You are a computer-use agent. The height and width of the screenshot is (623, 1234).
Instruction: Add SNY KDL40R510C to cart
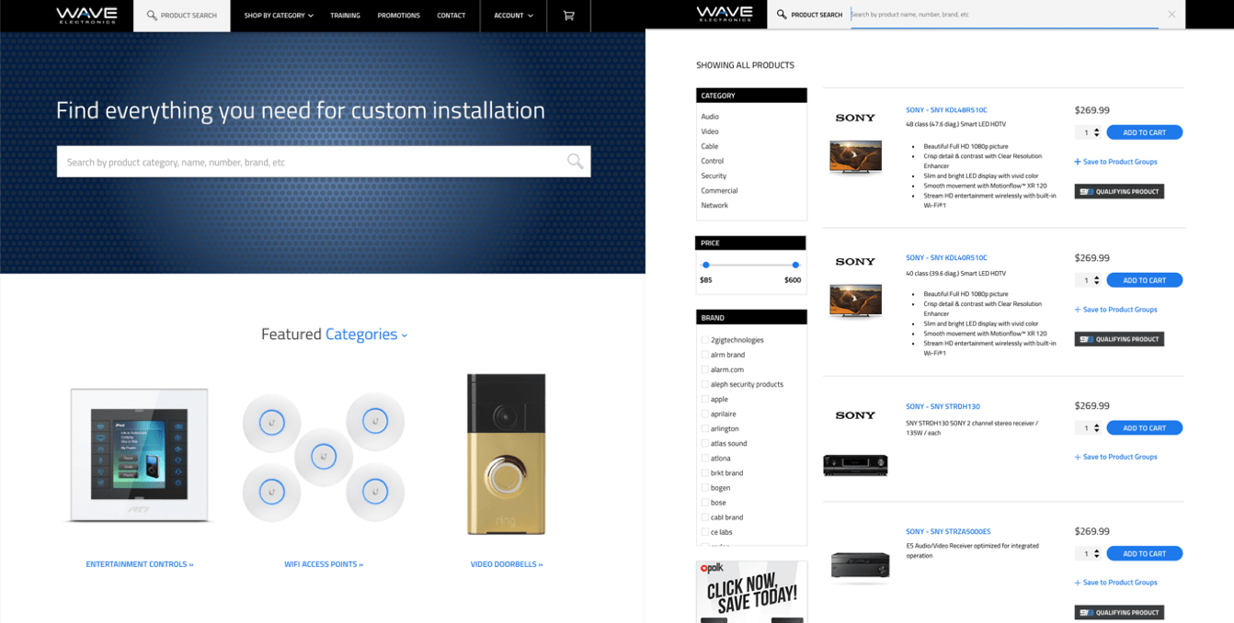tap(1144, 280)
